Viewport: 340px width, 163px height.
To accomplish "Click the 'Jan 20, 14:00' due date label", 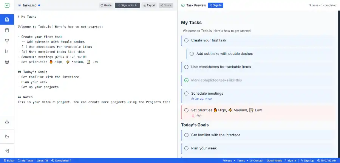I will coord(201,99).
